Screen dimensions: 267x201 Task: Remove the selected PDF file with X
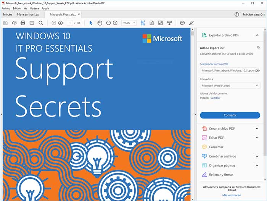pyautogui.click(x=258, y=70)
